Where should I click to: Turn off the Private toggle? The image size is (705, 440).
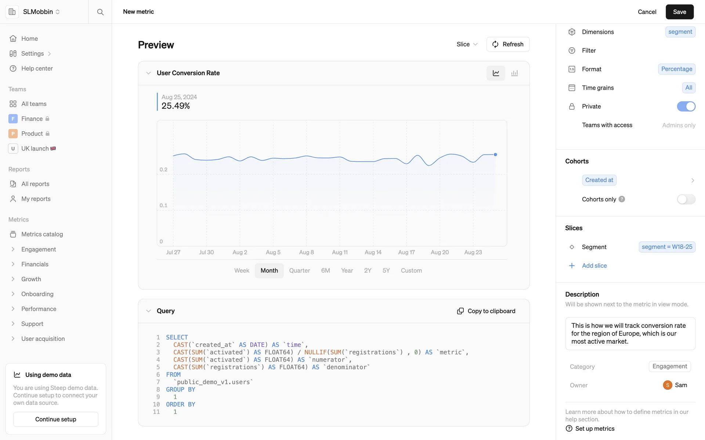pos(686,106)
